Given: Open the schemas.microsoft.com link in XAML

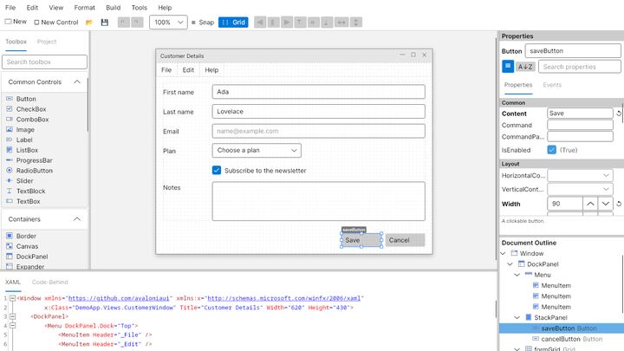Looking at the screenshot, I should click(x=283, y=298).
